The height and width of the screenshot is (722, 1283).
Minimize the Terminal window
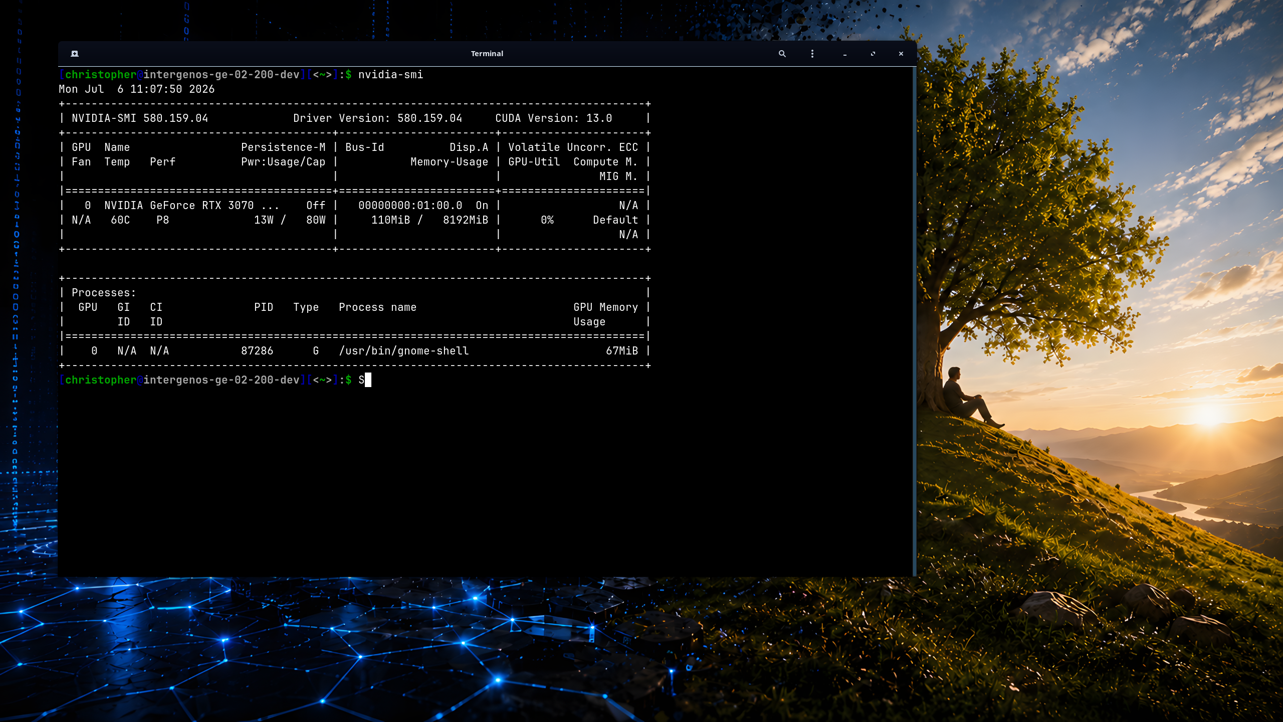845,54
